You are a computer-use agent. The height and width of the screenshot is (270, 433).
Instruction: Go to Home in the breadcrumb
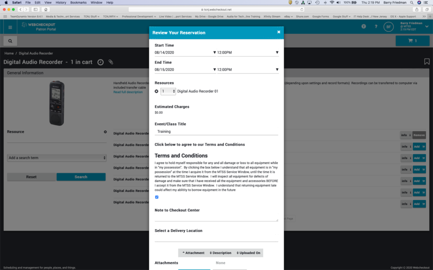(x=9, y=53)
